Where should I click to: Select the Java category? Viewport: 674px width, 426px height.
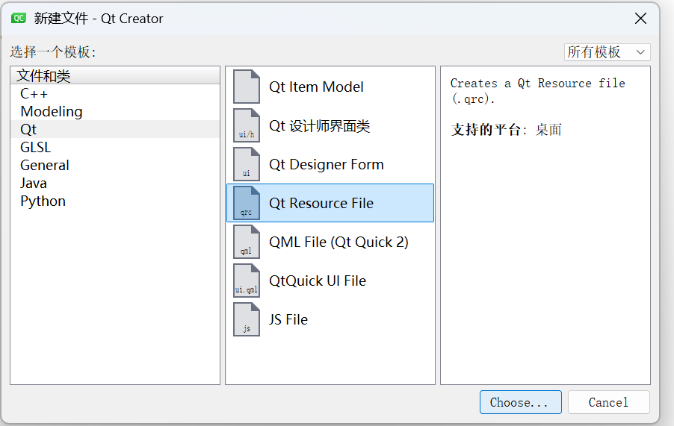pos(115,184)
